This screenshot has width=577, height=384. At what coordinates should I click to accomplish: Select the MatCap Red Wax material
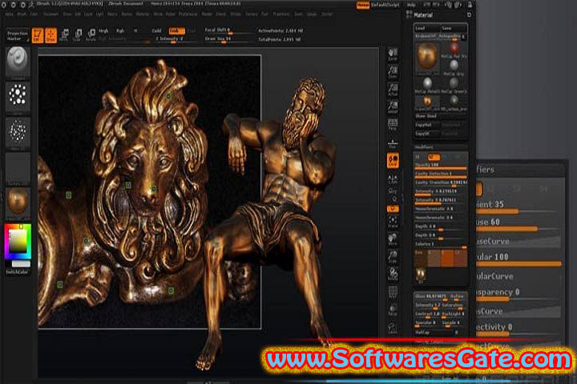[x=454, y=49]
